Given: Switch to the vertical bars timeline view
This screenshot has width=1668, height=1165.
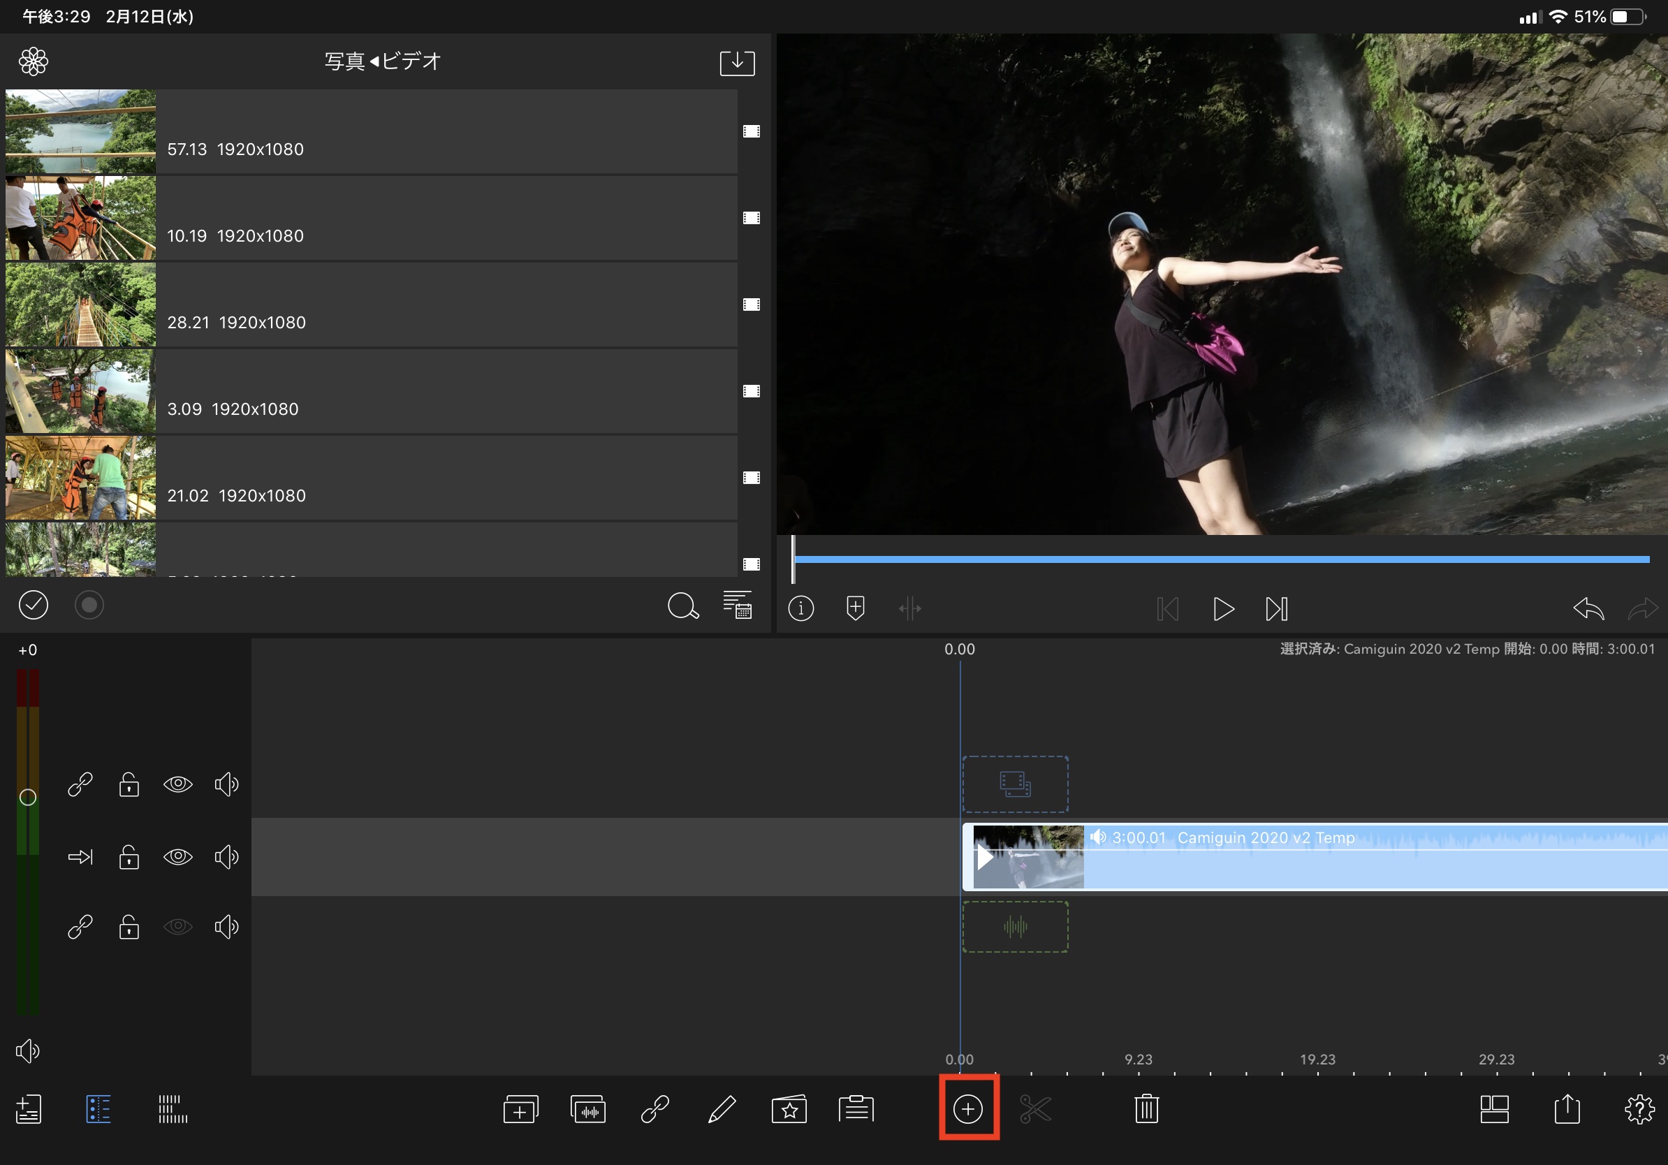Looking at the screenshot, I should 172,1109.
